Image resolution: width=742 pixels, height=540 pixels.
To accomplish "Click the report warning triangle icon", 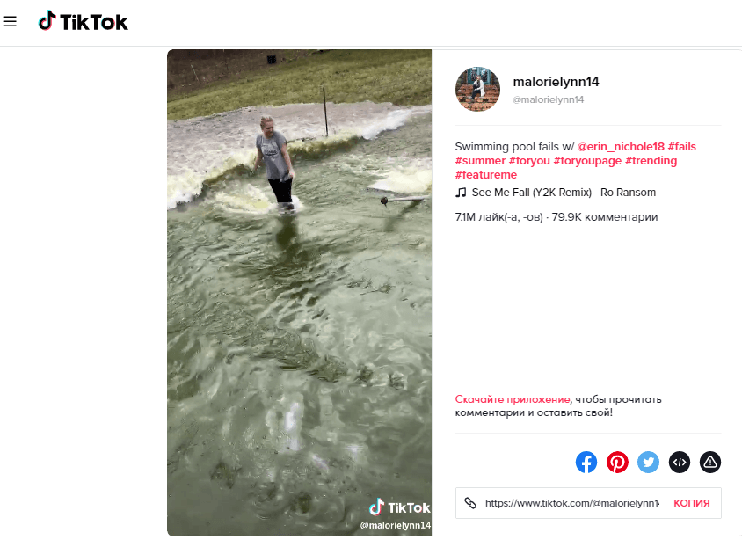I will pyautogui.click(x=709, y=462).
